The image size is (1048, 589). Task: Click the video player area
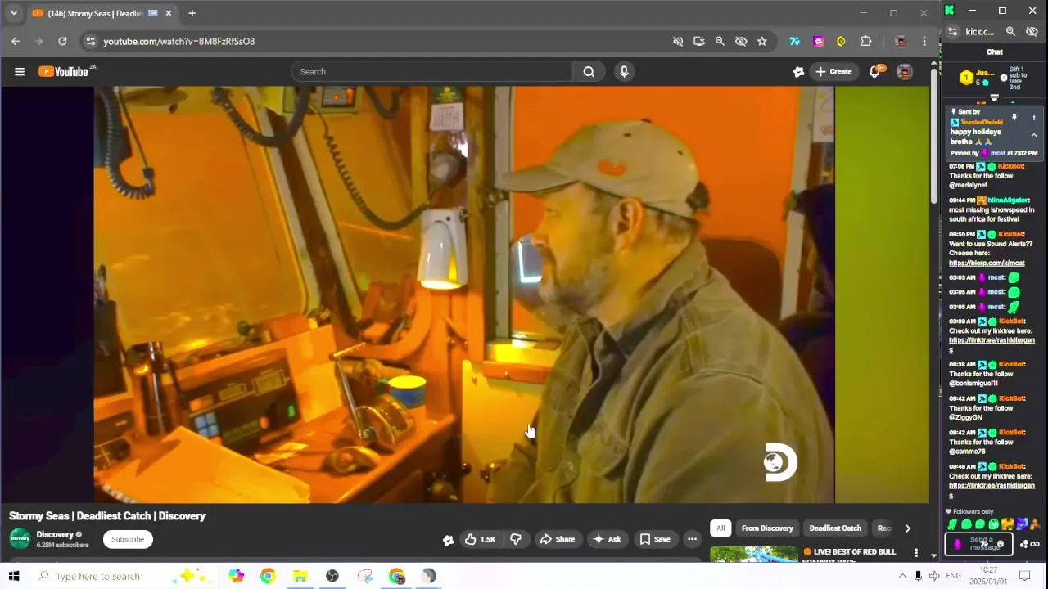point(464,294)
